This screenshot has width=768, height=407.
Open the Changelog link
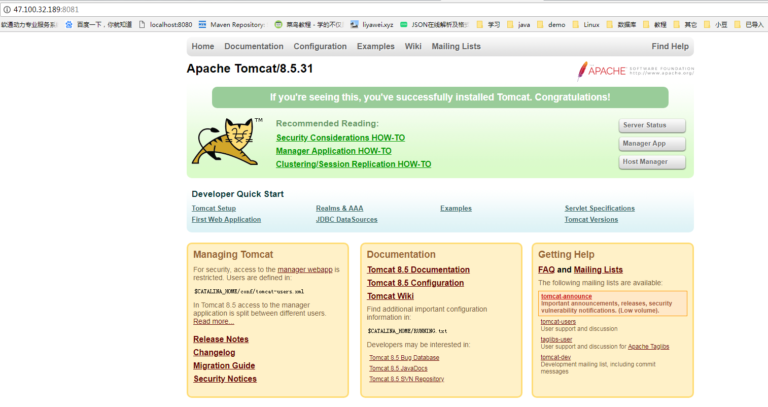[214, 352]
